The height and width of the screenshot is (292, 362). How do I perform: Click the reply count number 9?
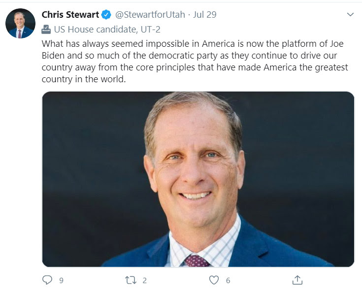click(x=61, y=281)
